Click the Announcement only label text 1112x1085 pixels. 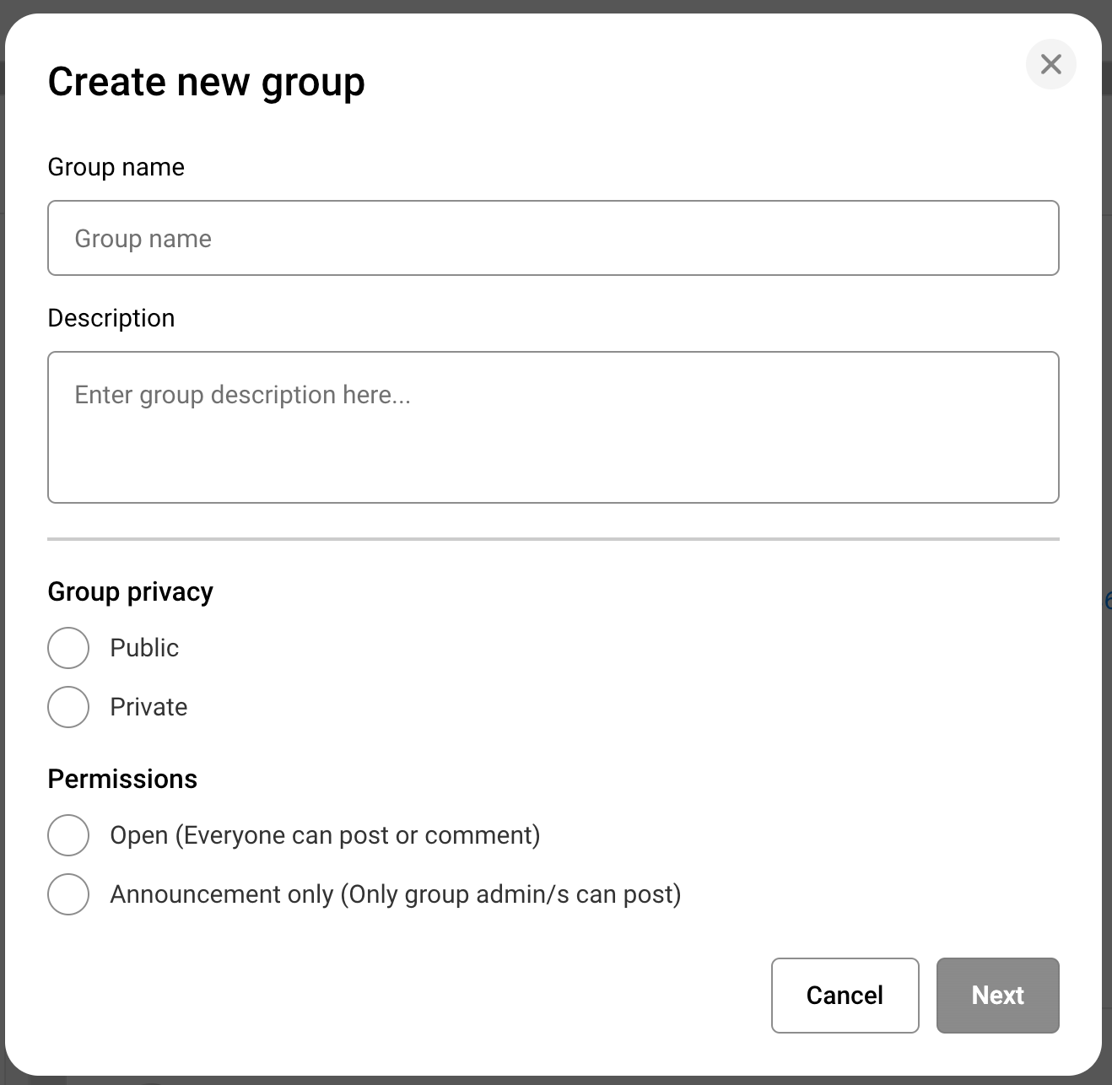pos(396,894)
